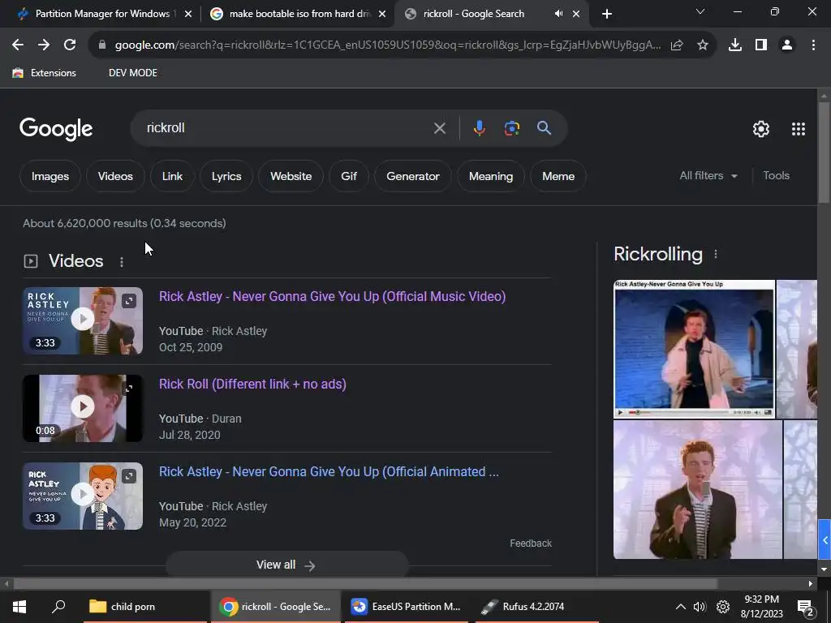
Task: Open Chrome three-dot menu
Action: click(x=813, y=45)
